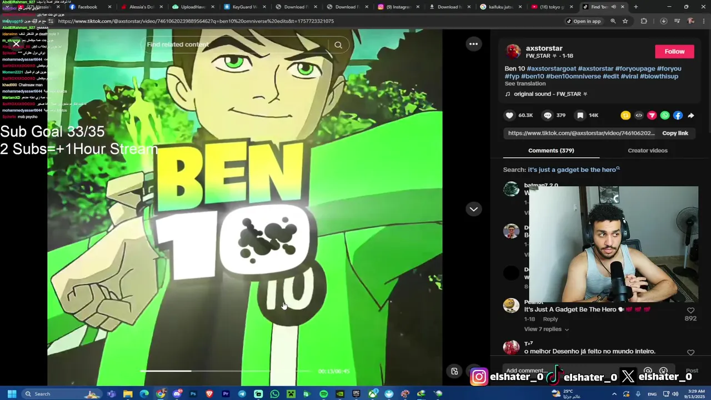This screenshot has width=711, height=400.
Task: Open the three-dots video options menu
Action: point(473,44)
